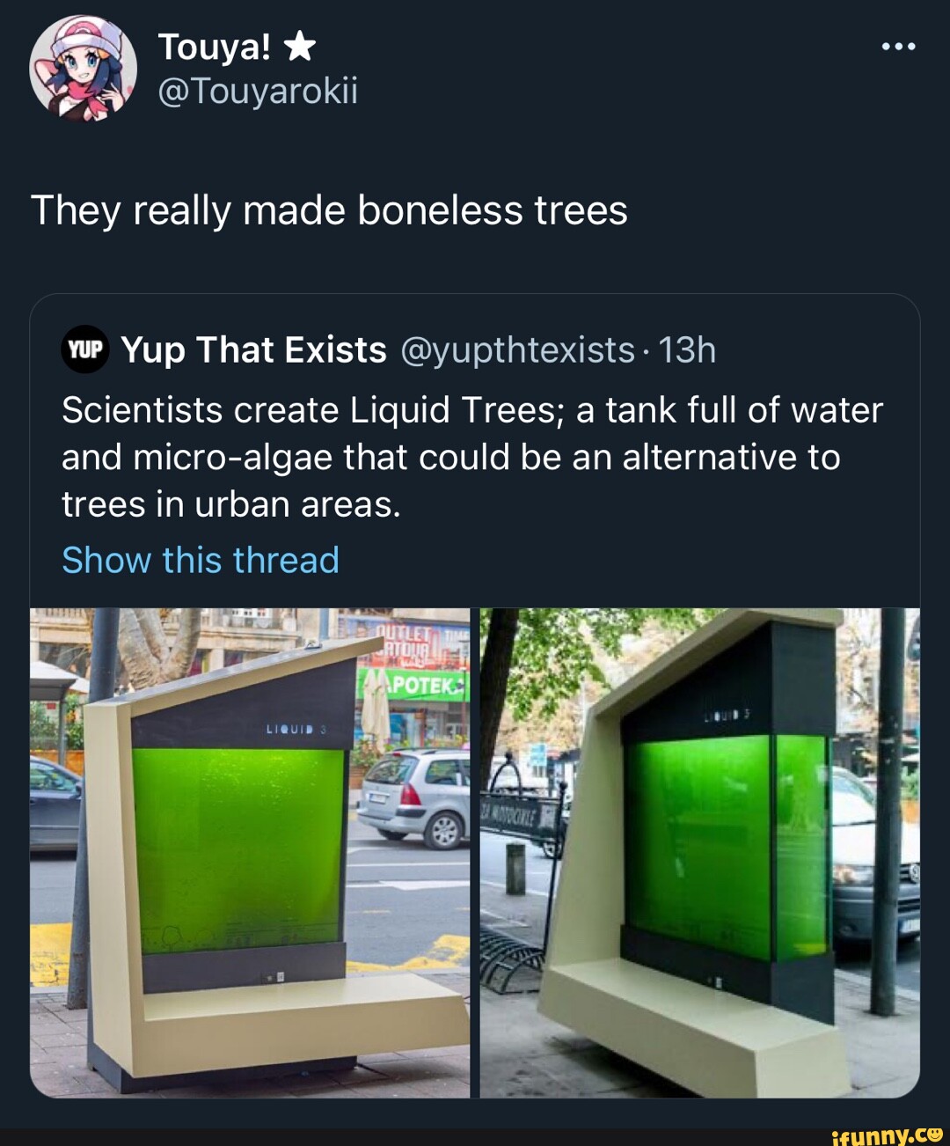The width and height of the screenshot is (950, 1146).
Task: Open the @Touyarokii profile handle
Action: coord(259,92)
